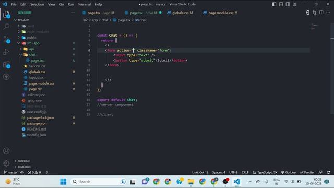Open .gitignore in the file tree
The height and width of the screenshot is (188, 334).
click(x=34, y=100)
